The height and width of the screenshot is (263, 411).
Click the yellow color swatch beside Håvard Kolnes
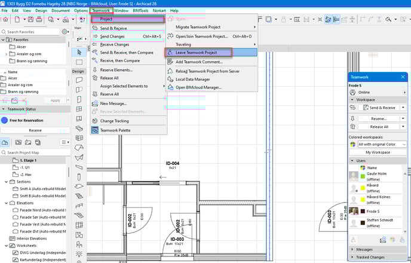coord(363,200)
